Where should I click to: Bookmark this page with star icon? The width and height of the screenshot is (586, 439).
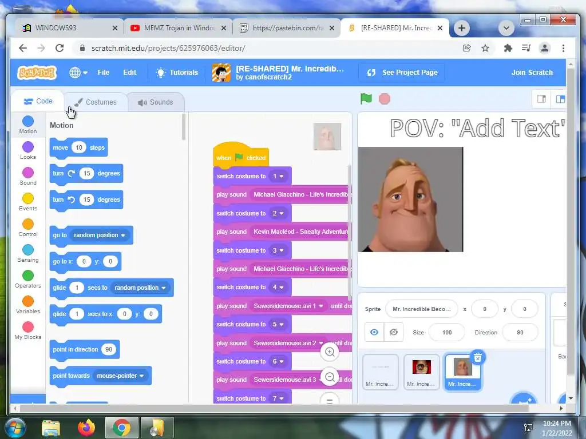click(485, 48)
